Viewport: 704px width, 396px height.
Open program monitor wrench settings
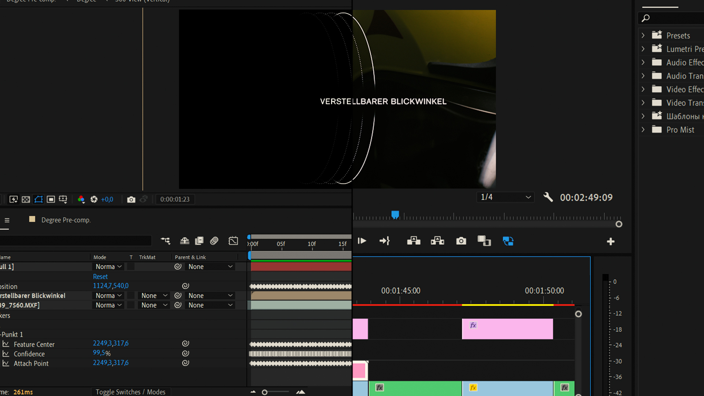548,197
